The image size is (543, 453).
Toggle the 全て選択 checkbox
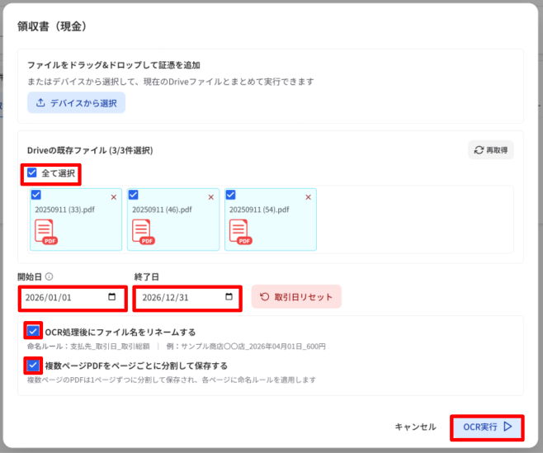coord(32,172)
